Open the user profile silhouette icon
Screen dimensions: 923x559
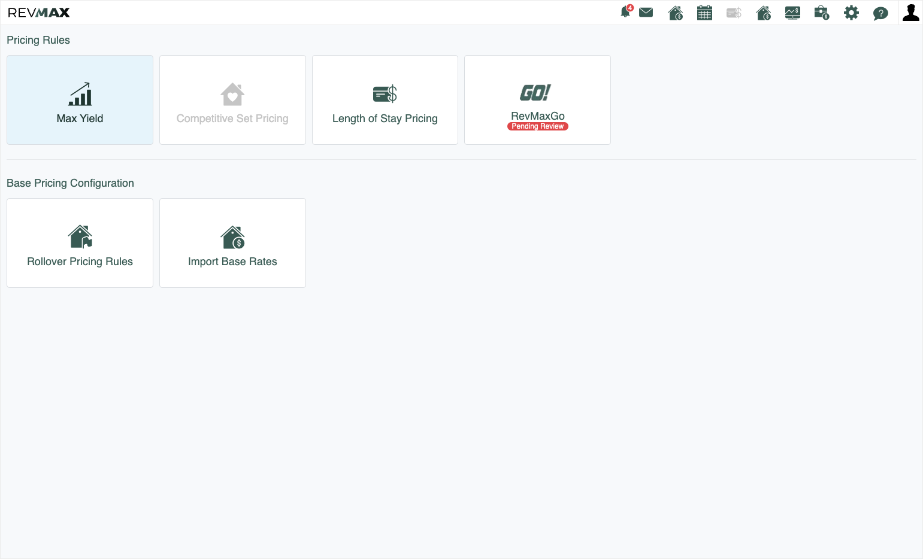(x=911, y=13)
